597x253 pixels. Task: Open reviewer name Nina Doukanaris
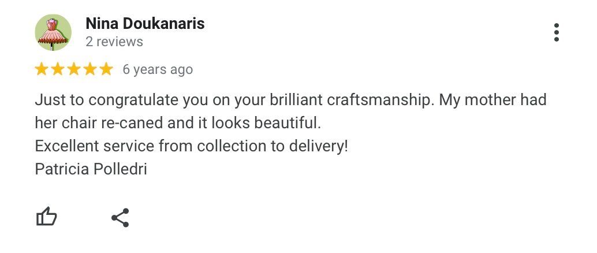[x=145, y=24]
